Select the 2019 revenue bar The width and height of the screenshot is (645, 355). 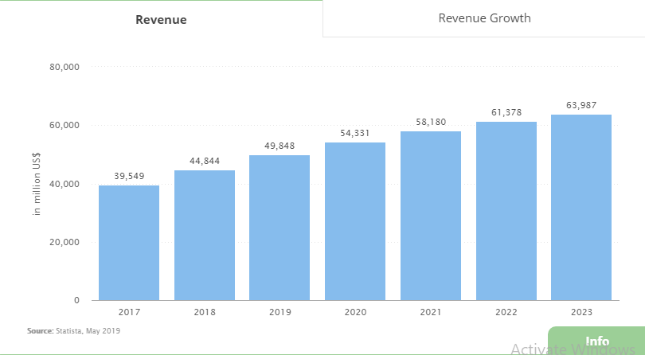[x=279, y=228]
